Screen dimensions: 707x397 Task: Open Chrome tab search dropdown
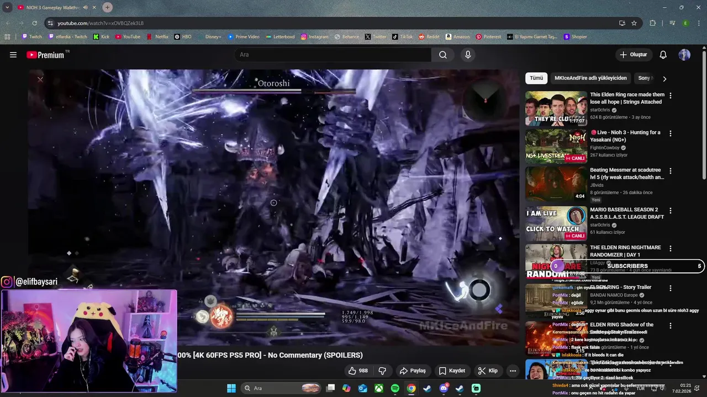pyautogui.click(x=7, y=7)
